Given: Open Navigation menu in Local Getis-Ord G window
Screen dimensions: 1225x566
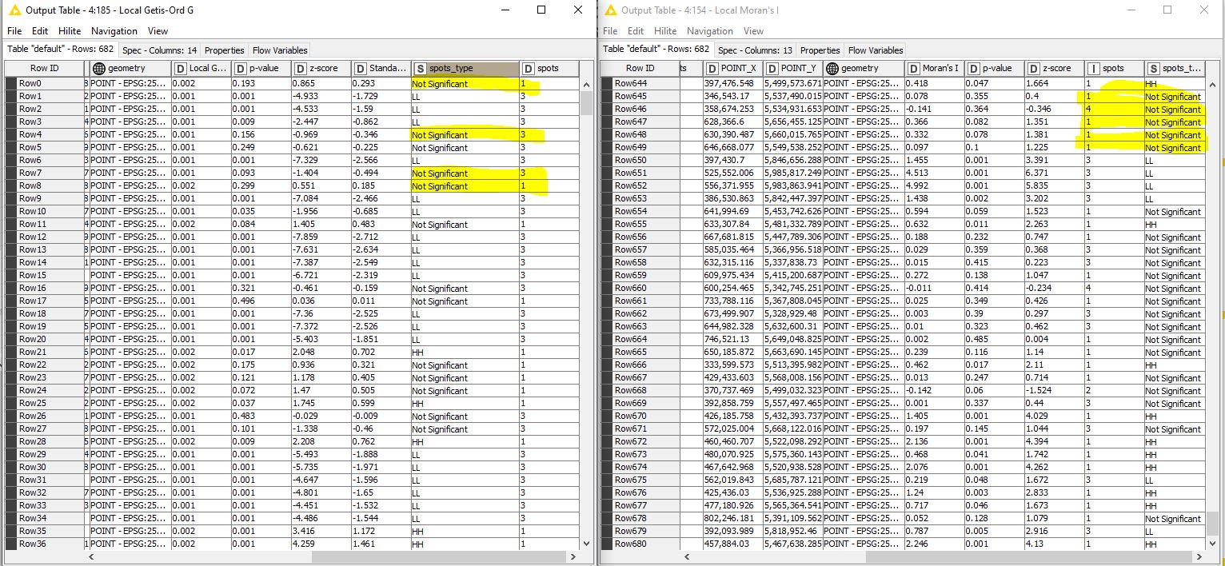Looking at the screenshot, I should tap(114, 31).
